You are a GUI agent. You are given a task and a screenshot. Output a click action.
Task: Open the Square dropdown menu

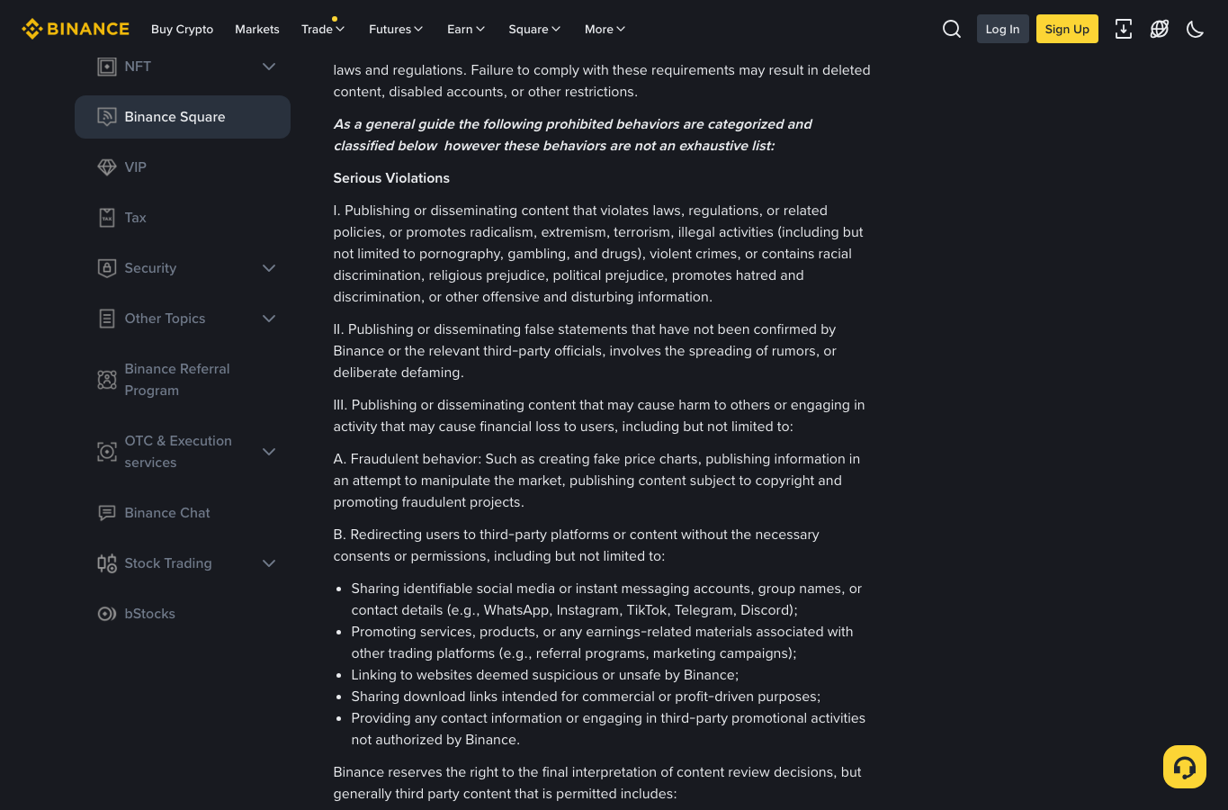tap(534, 29)
